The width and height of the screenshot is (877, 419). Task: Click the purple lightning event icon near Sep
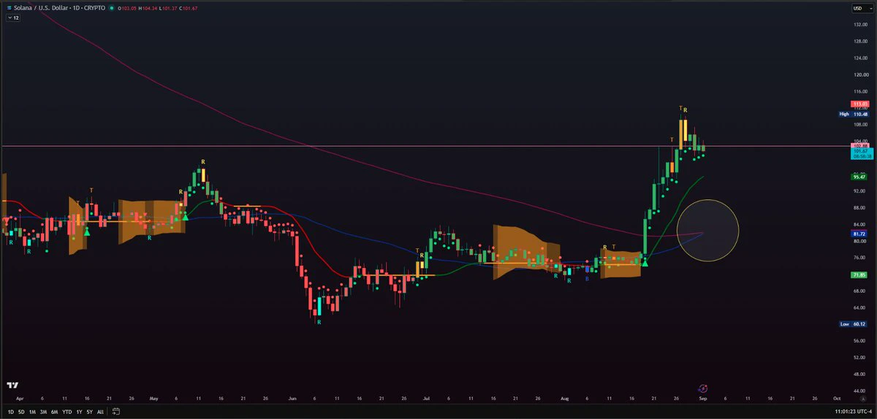703,388
